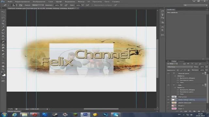
Task: Filter layers by type layers (T icon)
Action: pos(192,64)
